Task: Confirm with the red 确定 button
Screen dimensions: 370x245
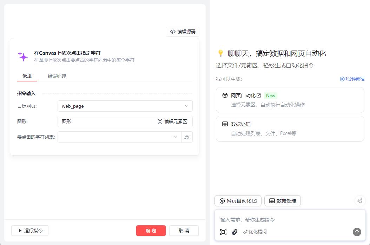Action: click(x=151, y=231)
